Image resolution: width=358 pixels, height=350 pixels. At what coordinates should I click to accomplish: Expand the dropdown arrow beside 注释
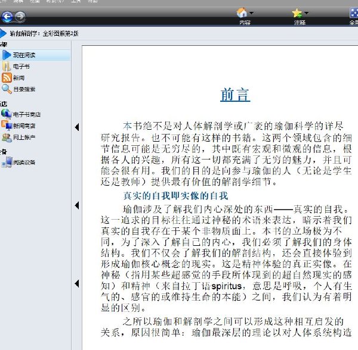point(307,13)
